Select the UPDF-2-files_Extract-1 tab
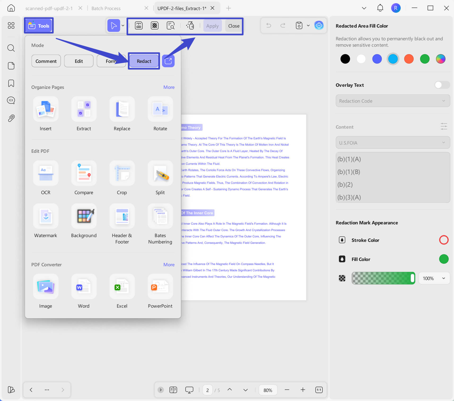This screenshot has width=454, height=401. click(182, 8)
